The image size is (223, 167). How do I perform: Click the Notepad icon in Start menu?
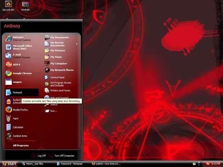tap(8, 92)
